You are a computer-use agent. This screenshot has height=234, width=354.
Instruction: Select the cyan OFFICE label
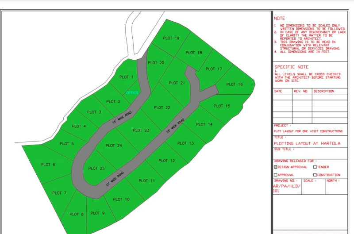[132, 92]
